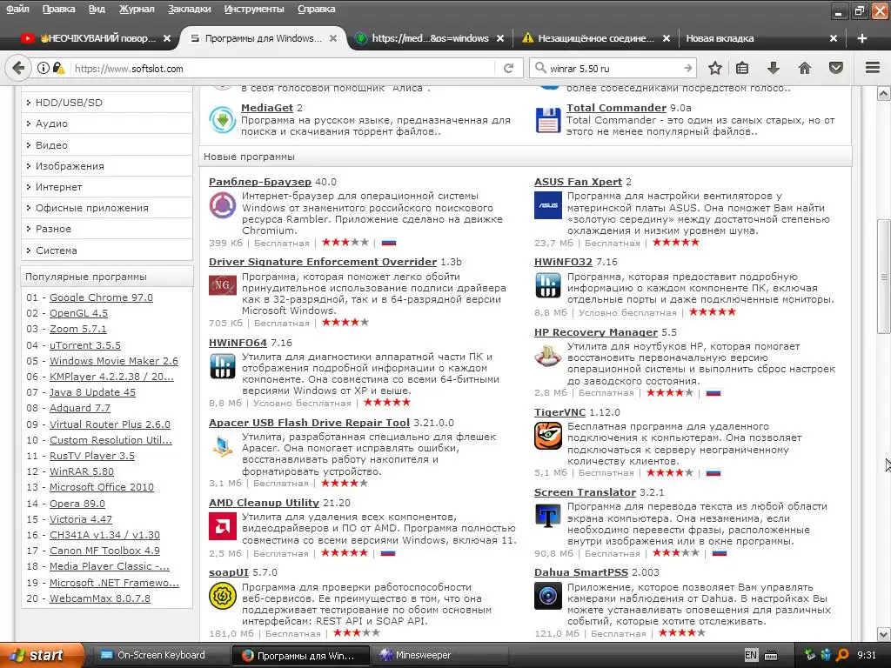Click the scrollbar up arrow
Viewport: 891px width, 668px height.
click(x=884, y=94)
